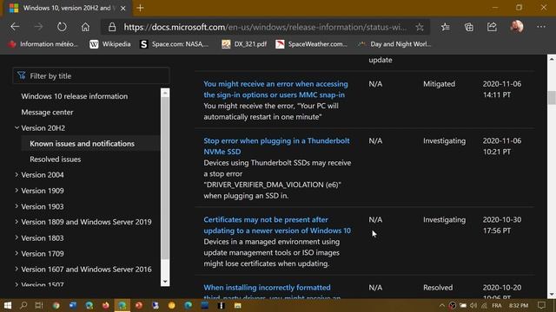The height and width of the screenshot is (312, 556).
Task: Add page to favorites with star icon
Action: tap(420, 27)
